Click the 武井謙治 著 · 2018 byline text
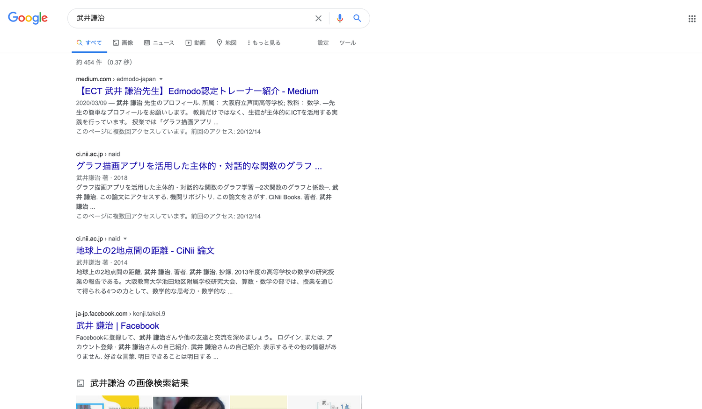 coord(102,178)
